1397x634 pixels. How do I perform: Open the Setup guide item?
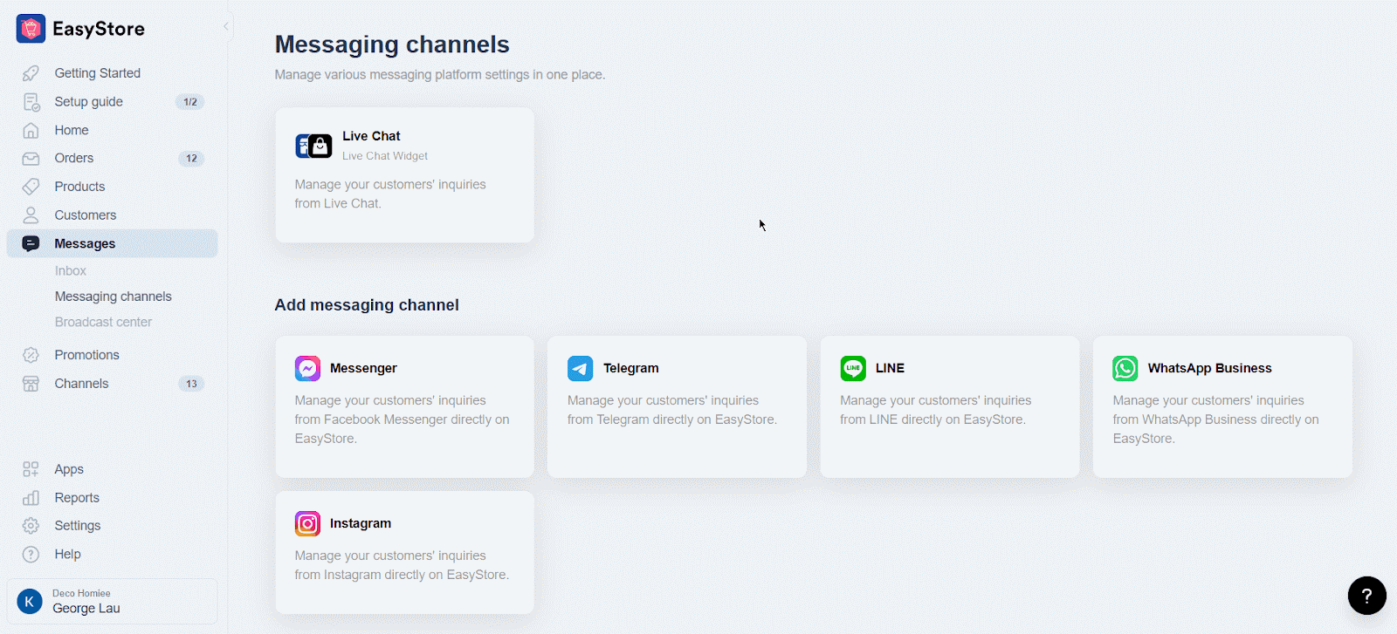(x=89, y=102)
